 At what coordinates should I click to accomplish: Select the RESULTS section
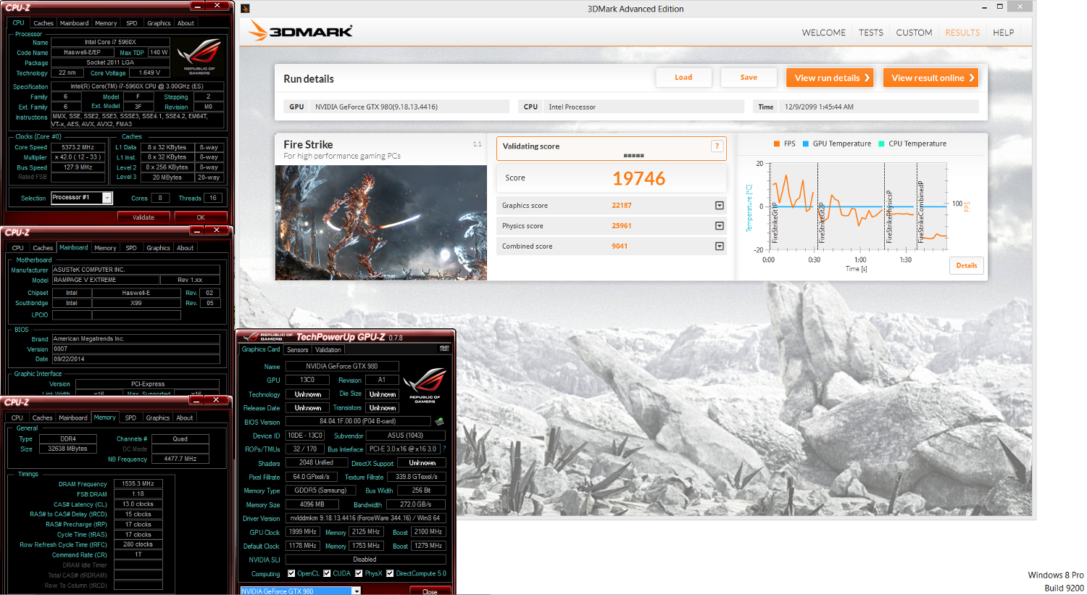pos(962,33)
